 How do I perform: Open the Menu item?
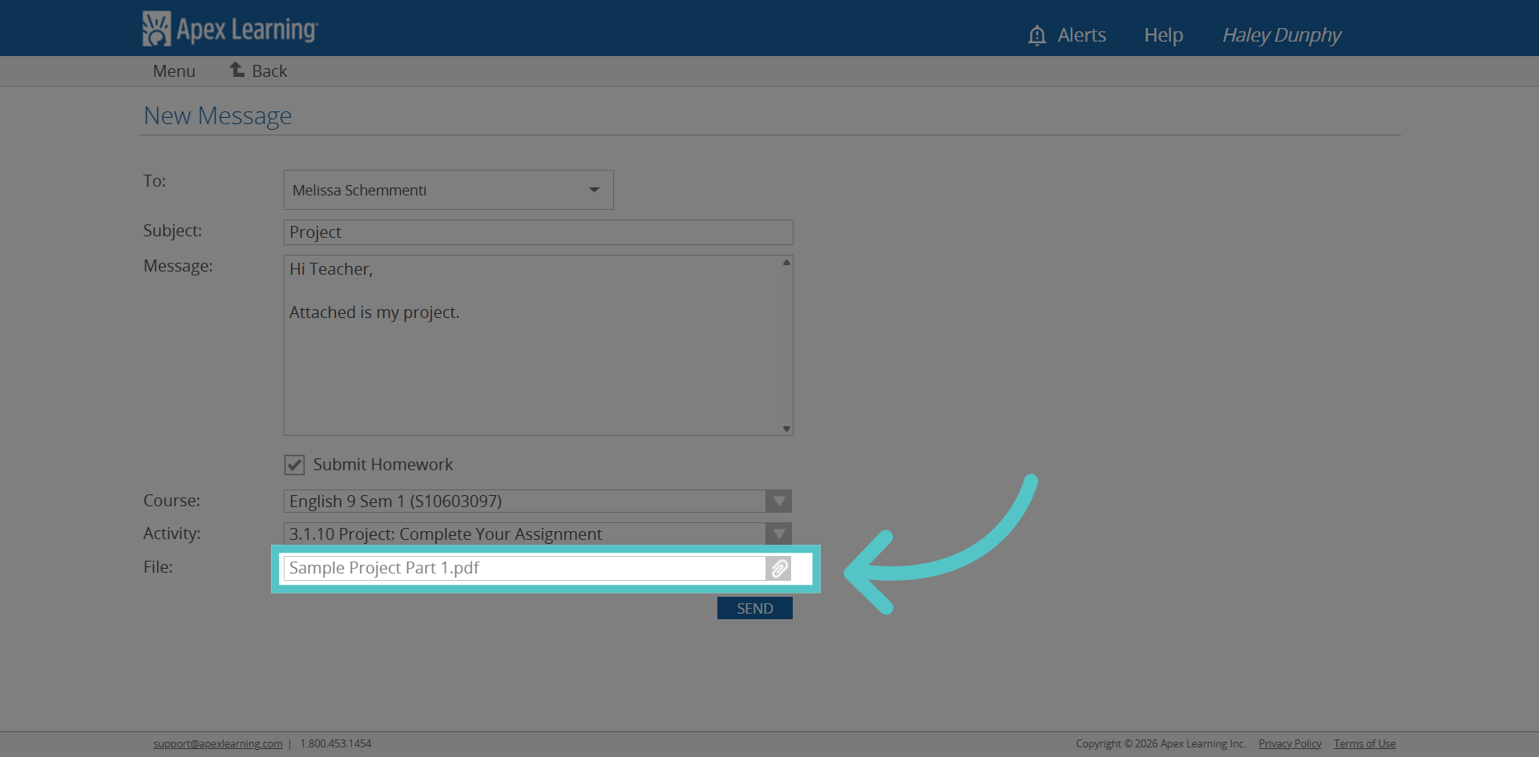pyautogui.click(x=174, y=71)
